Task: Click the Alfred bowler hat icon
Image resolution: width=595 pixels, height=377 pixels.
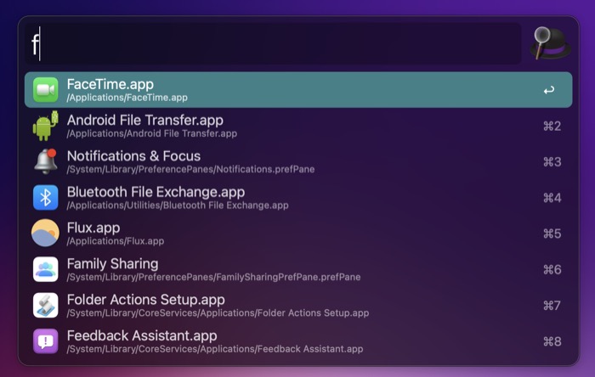Action: pos(551,43)
